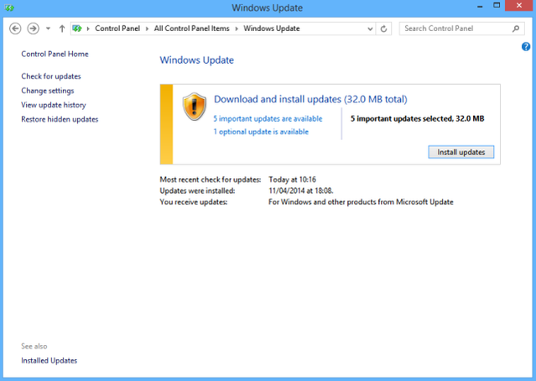Go up one level with the Up arrow
Screen dimensions: 536x381
62,29
